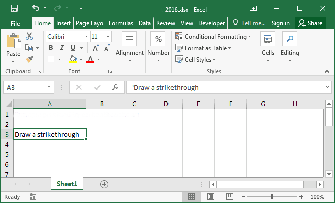Switch to the Developer tab

(211, 23)
